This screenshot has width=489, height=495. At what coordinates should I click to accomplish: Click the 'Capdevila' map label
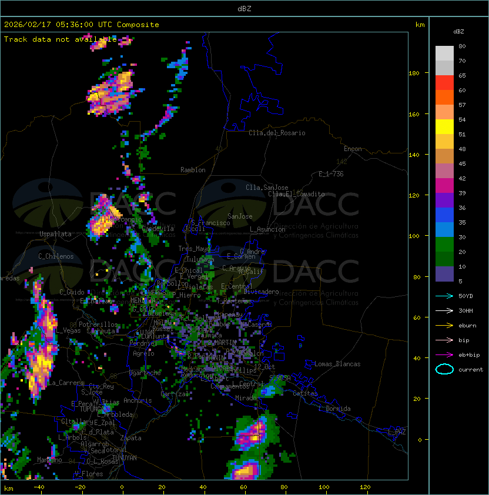pos(158,229)
